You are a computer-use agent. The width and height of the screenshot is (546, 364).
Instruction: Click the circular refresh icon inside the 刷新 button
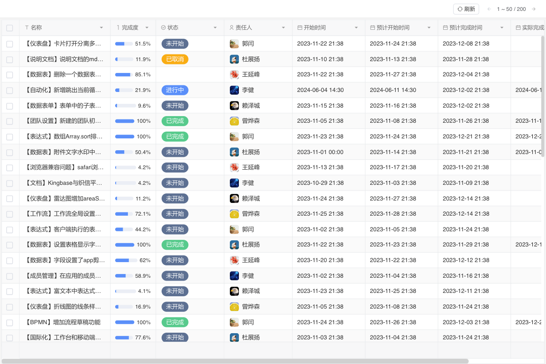coord(459,9)
